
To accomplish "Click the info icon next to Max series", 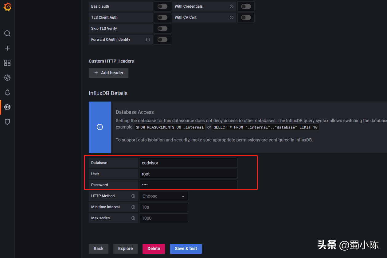I will (133, 218).
